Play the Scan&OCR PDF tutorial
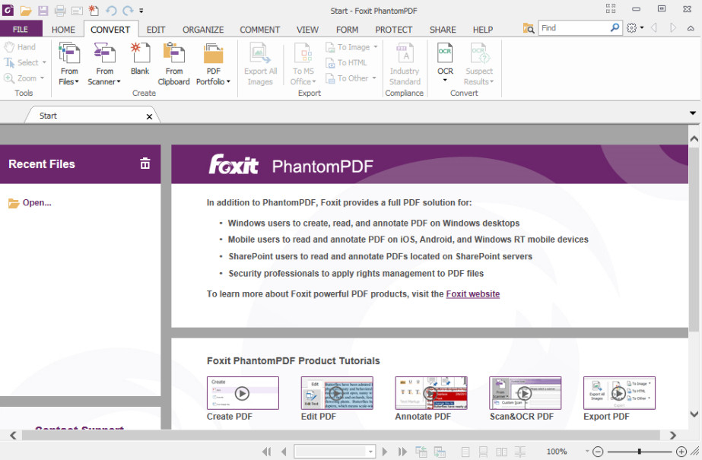The image size is (702, 460). tap(525, 393)
